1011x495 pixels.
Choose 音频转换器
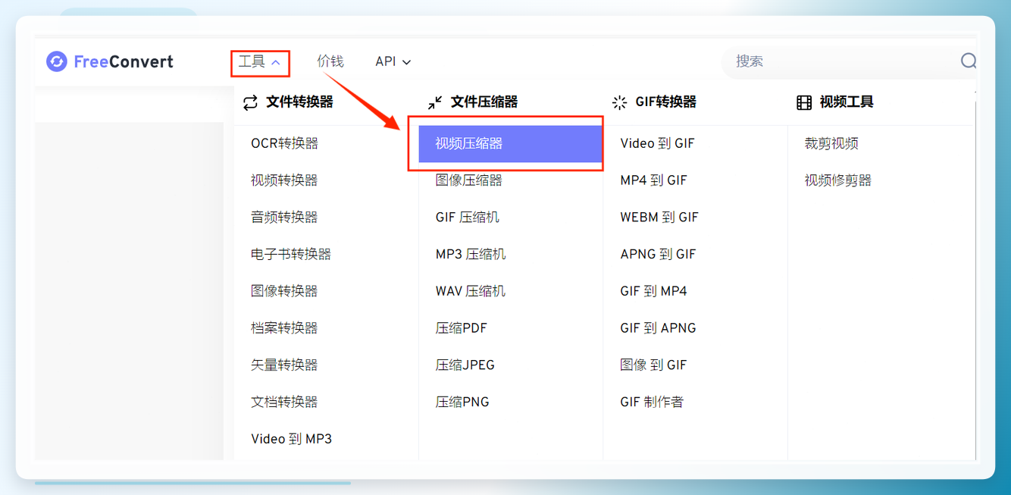coord(284,218)
